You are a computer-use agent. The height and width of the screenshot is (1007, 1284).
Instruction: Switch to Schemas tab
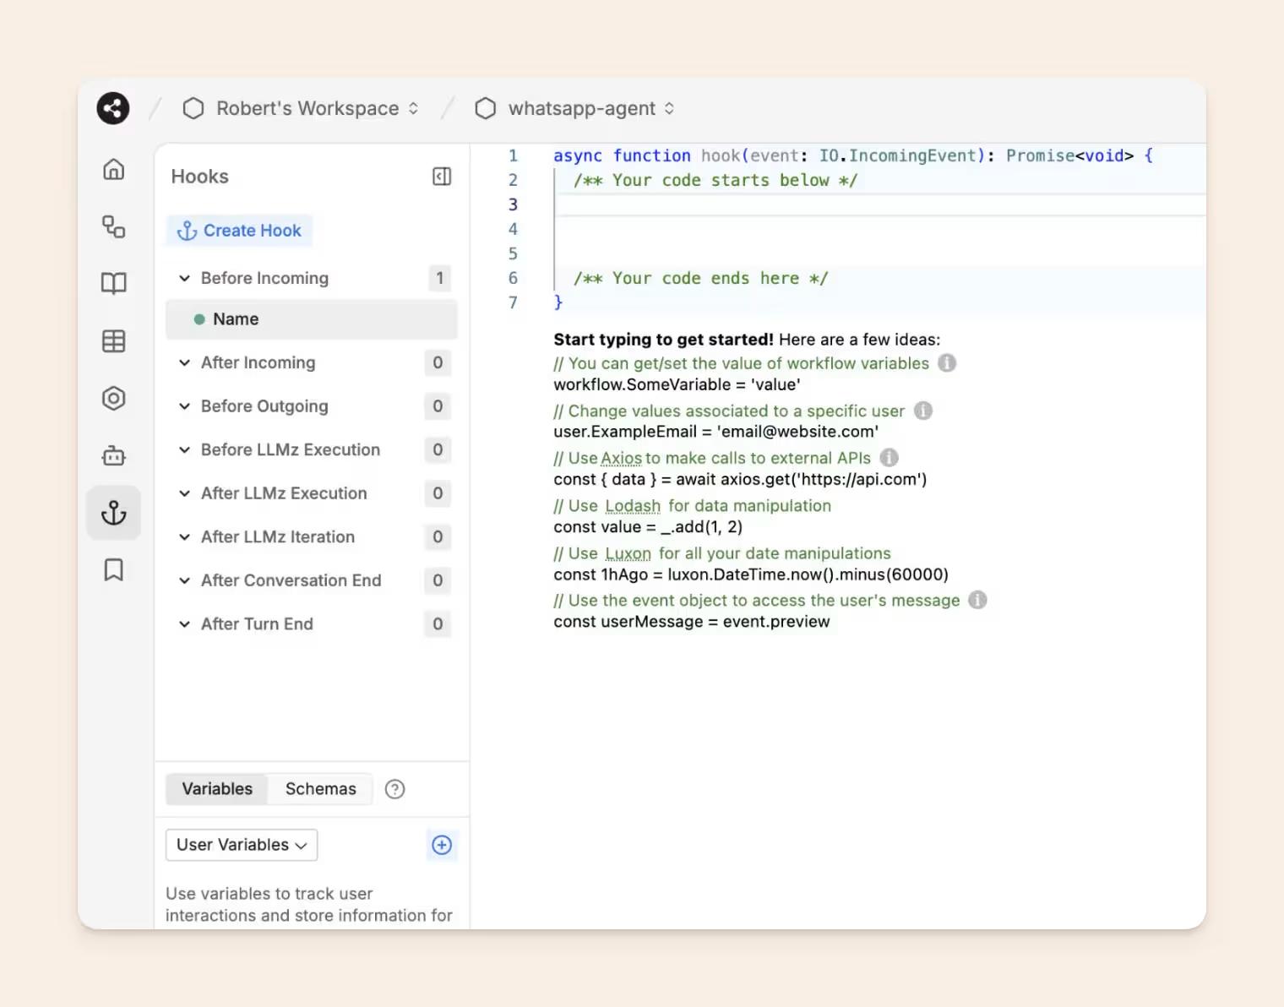(321, 789)
